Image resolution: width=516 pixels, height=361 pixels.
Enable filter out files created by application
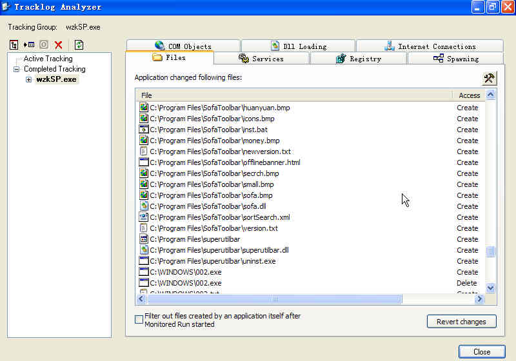coord(139,319)
